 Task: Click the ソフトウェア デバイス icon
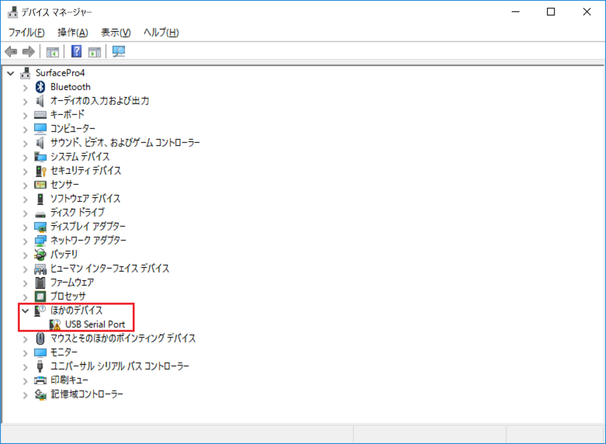(x=40, y=199)
